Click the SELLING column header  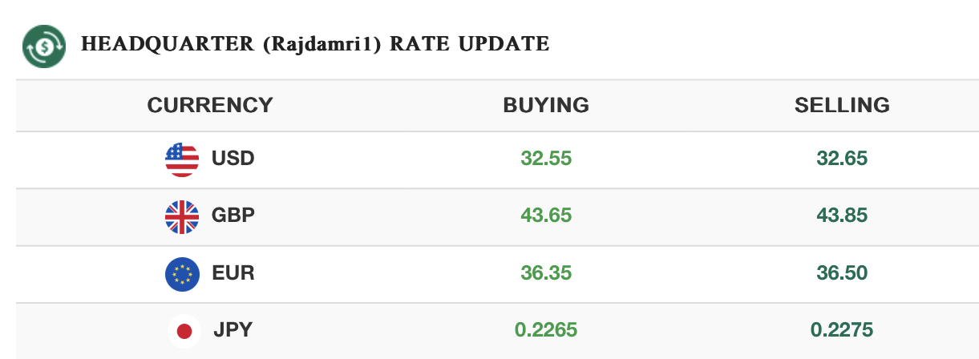point(842,105)
